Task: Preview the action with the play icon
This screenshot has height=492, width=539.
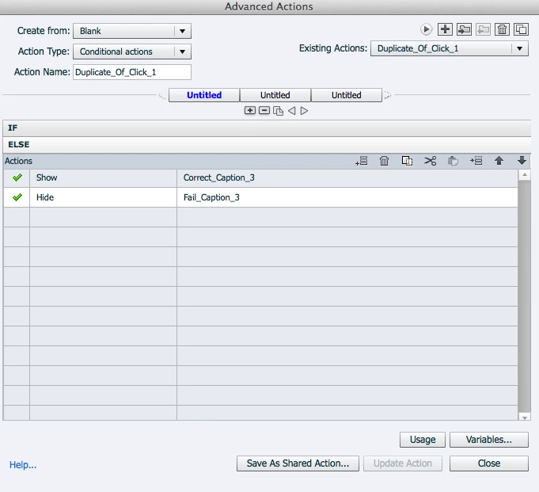Action: [x=426, y=29]
